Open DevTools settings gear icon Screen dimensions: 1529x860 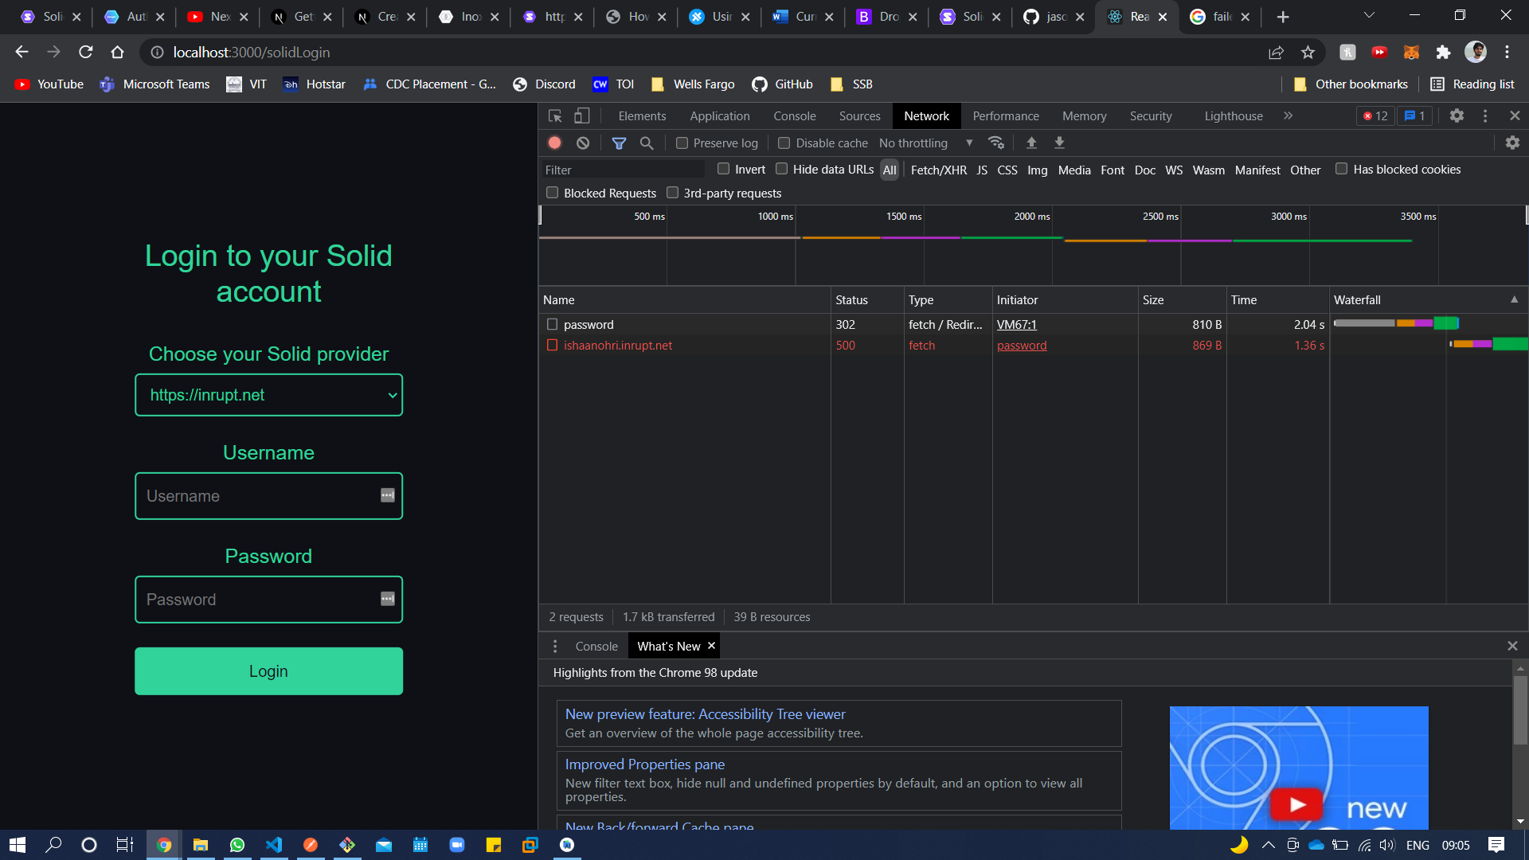[1457, 115]
